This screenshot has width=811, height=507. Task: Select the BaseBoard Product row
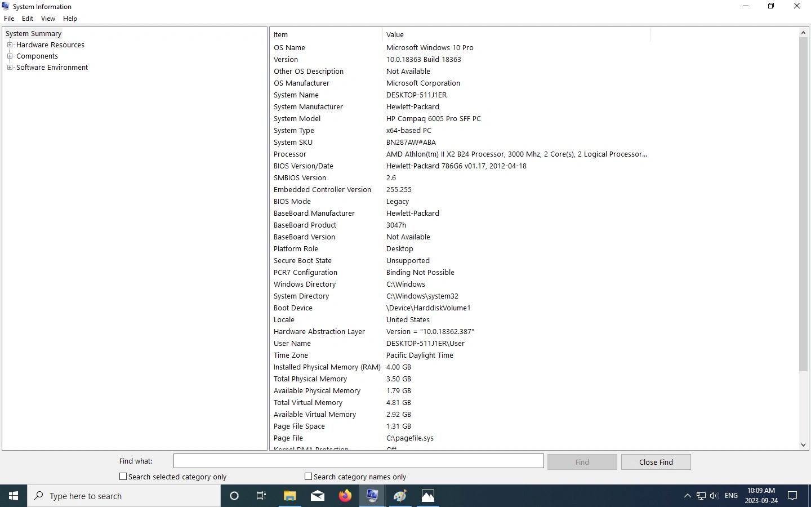click(x=461, y=225)
